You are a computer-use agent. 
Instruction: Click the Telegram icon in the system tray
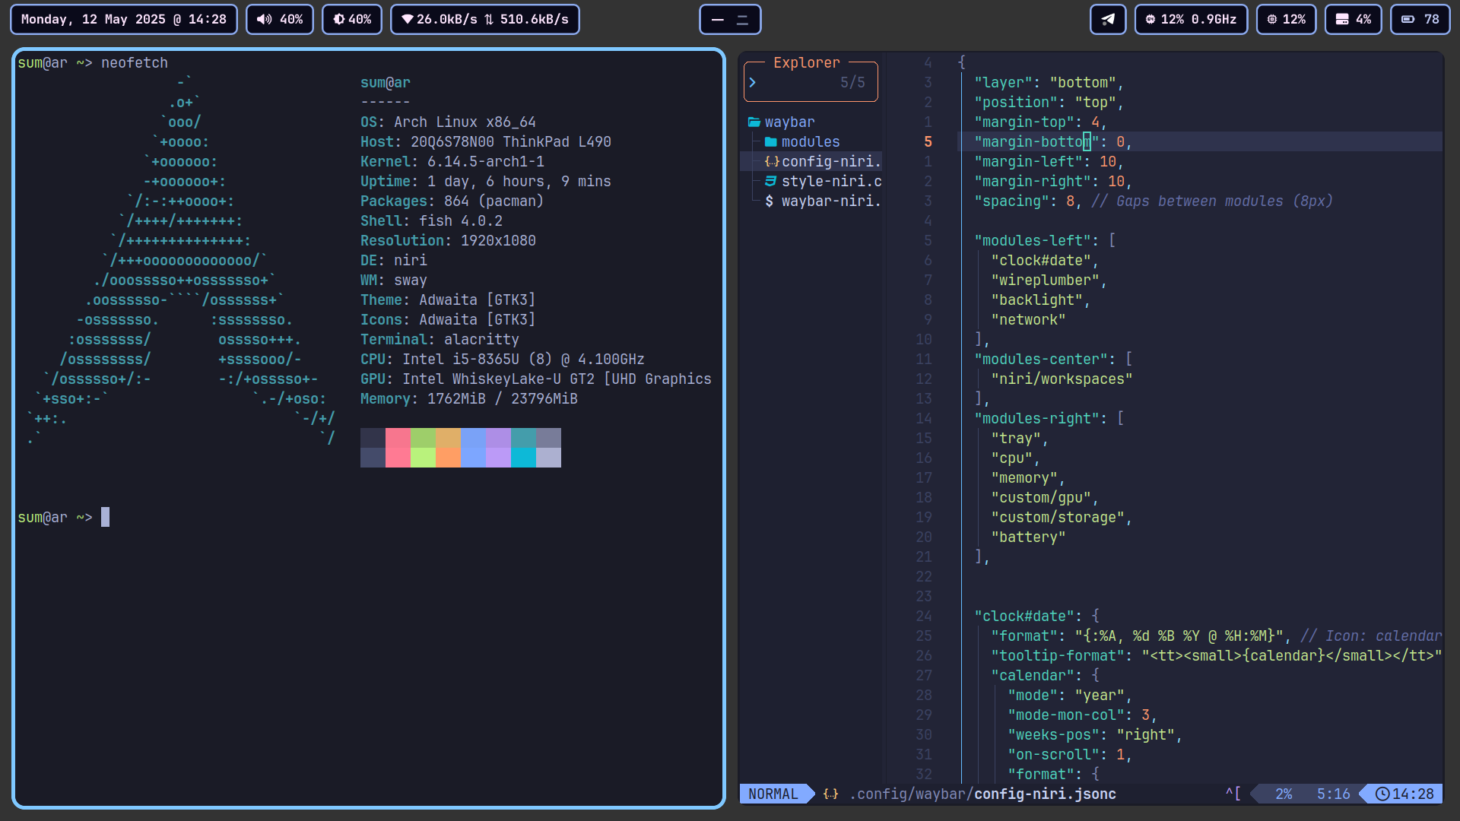click(x=1108, y=19)
